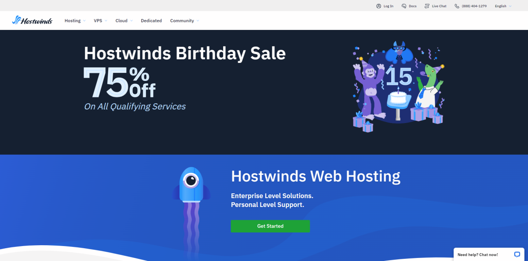Click the phone handset icon

point(457,6)
